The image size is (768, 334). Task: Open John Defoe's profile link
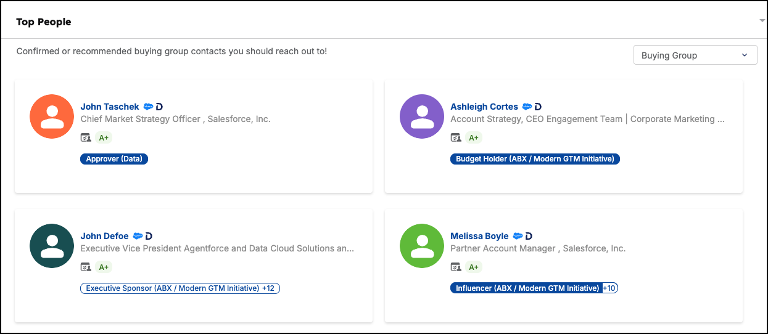[105, 236]
